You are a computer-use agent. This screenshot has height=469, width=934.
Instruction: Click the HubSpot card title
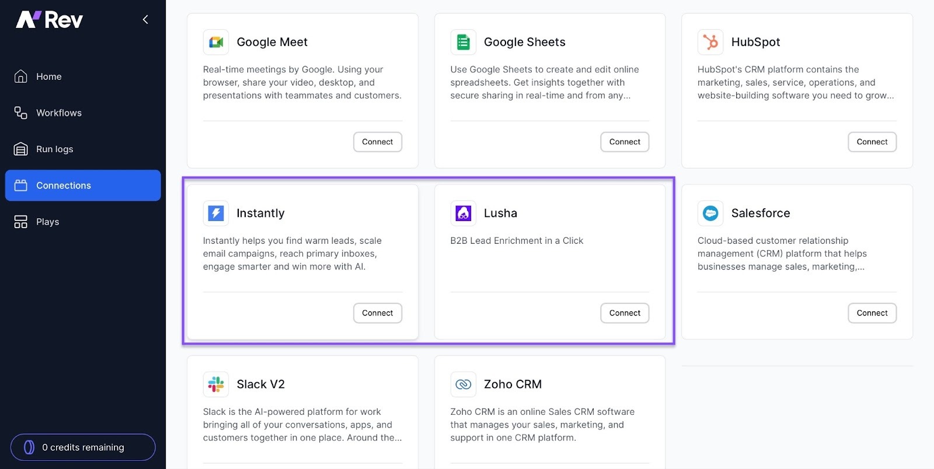tap(756, 42)
